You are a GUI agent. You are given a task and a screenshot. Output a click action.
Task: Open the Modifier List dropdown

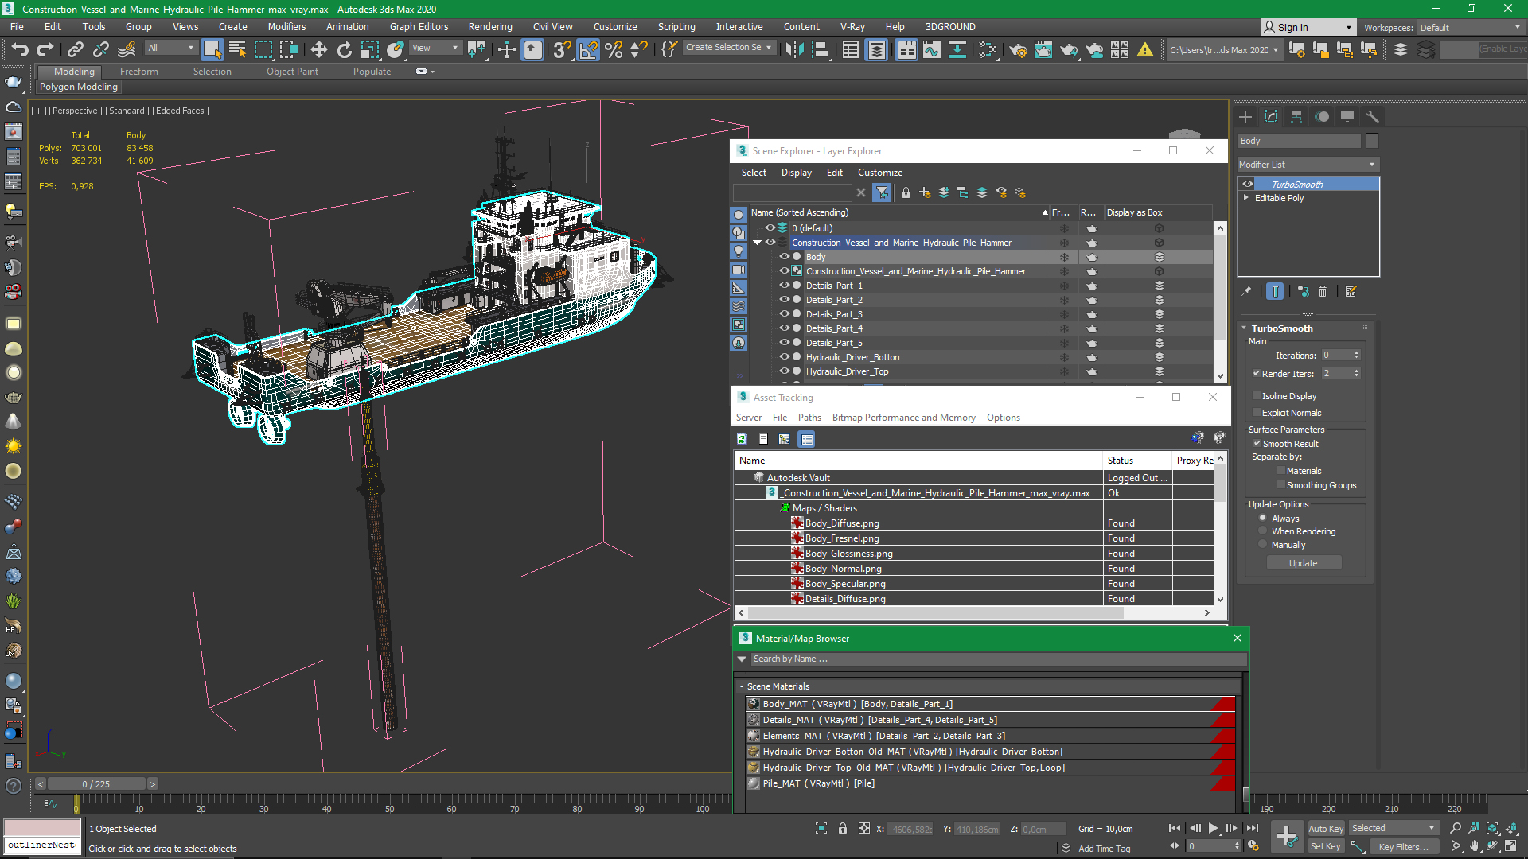(x=1308, y=165)
